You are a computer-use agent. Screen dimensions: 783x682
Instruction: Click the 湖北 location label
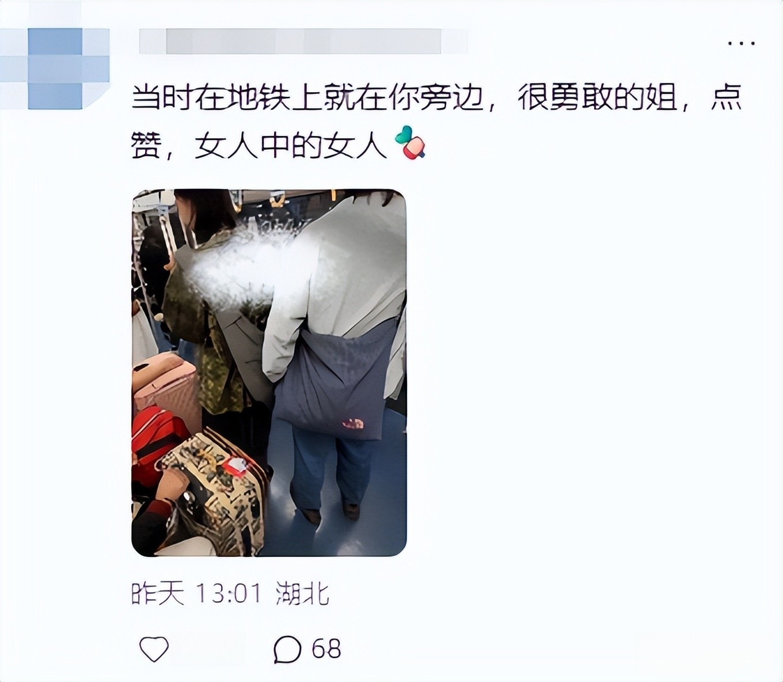point(302,593)
